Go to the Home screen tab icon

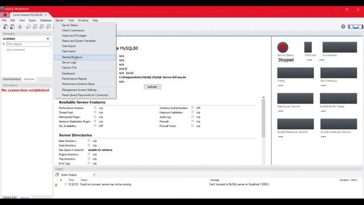pos(5,15)
